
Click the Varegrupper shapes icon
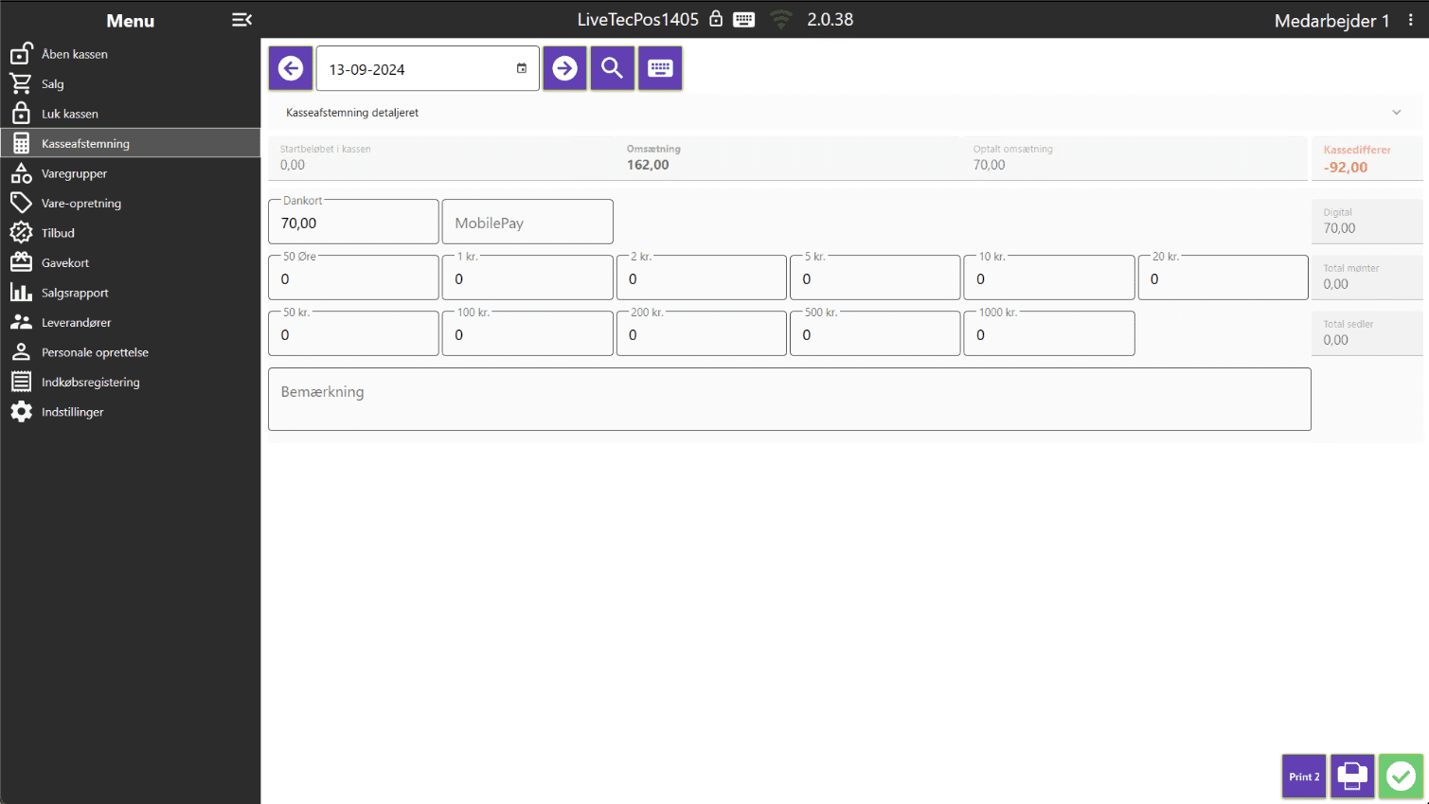21,173
